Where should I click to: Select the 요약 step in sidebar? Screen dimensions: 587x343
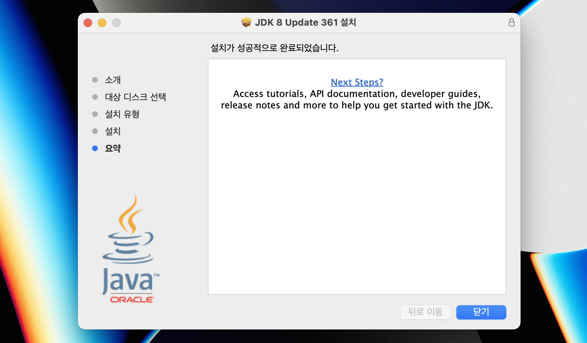pos(113,148)
